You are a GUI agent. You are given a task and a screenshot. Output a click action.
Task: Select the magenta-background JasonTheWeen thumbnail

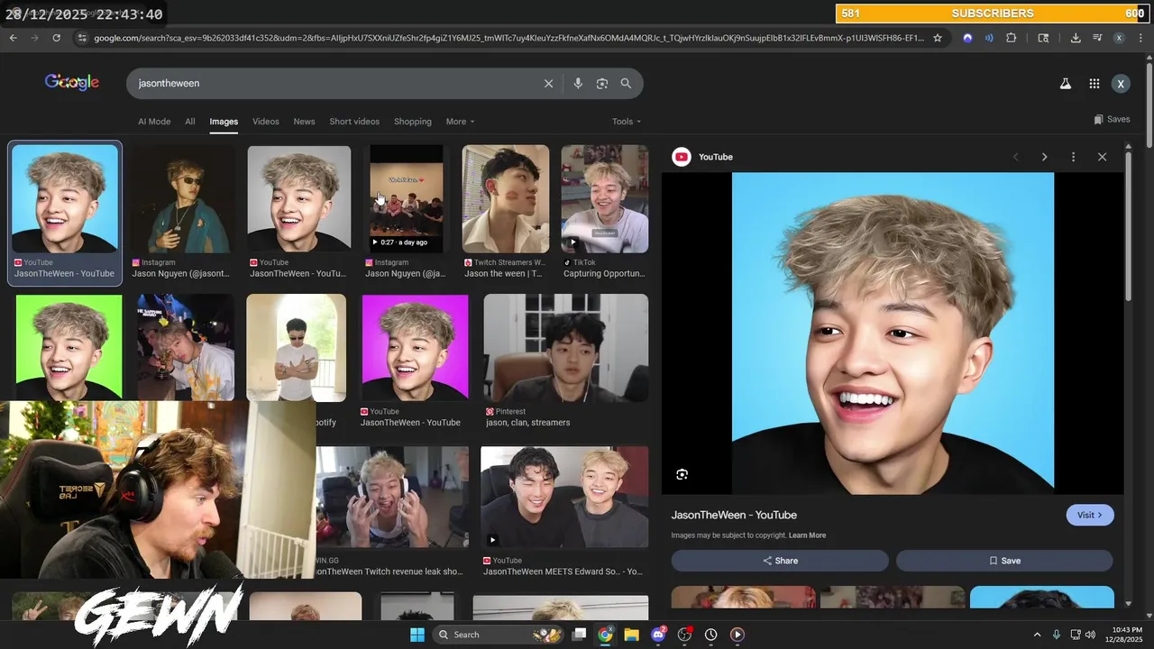(415, 347)
